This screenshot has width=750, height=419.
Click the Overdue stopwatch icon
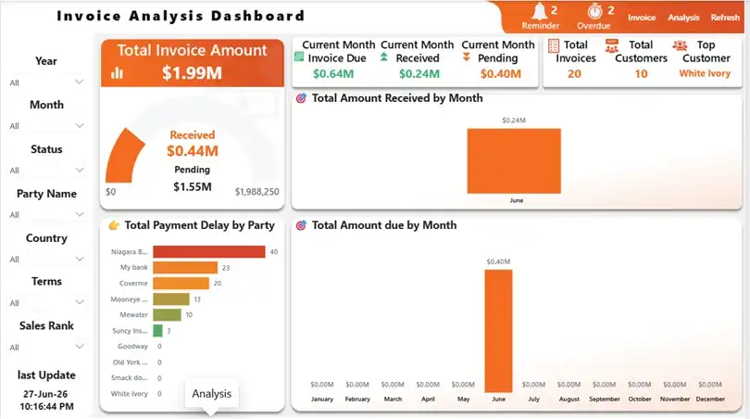coord(594,11)
